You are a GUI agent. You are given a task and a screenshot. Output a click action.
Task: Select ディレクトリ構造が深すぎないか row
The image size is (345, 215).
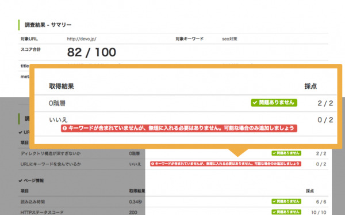[174, 153]
